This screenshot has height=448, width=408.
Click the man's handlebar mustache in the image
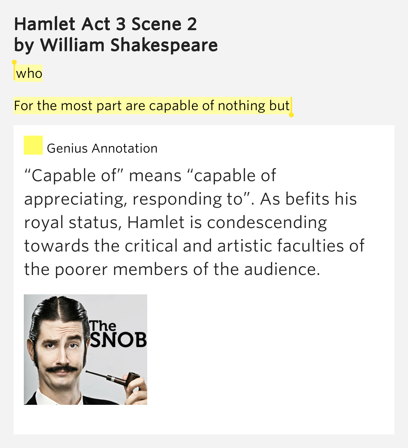[61, 369]
